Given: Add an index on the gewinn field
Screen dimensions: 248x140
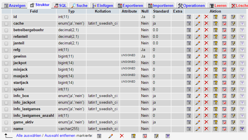Looking at the screenshot, I should tap(233, 56).
